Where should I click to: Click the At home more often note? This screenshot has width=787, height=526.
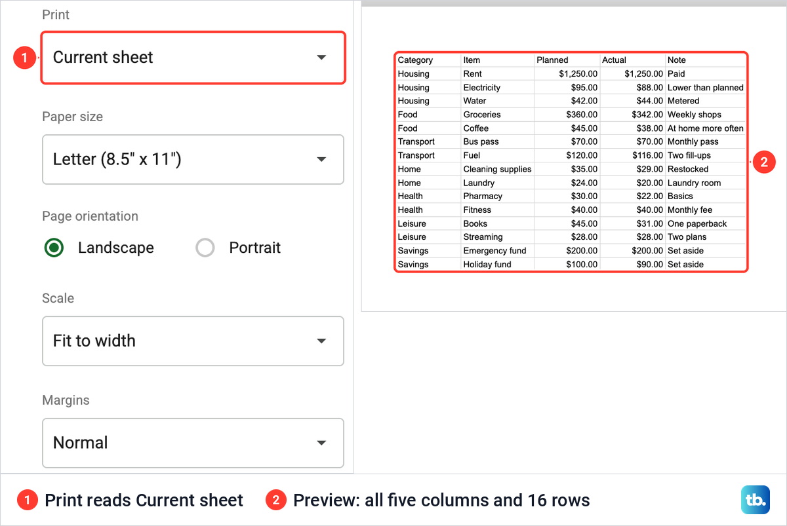pyautogui.click(x=706, y=128)
